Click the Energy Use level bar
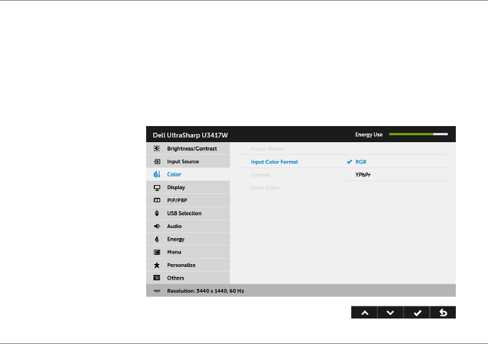The height and width of the screenshot is (344, 488). [418, 134]
